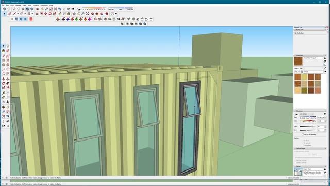Collapse the Materials panel header
This screenshot has width=330, height=186.
click(309, 55)
